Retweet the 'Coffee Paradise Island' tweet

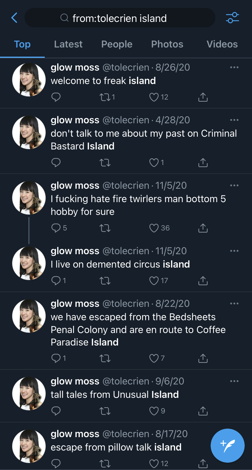point(105,358)
